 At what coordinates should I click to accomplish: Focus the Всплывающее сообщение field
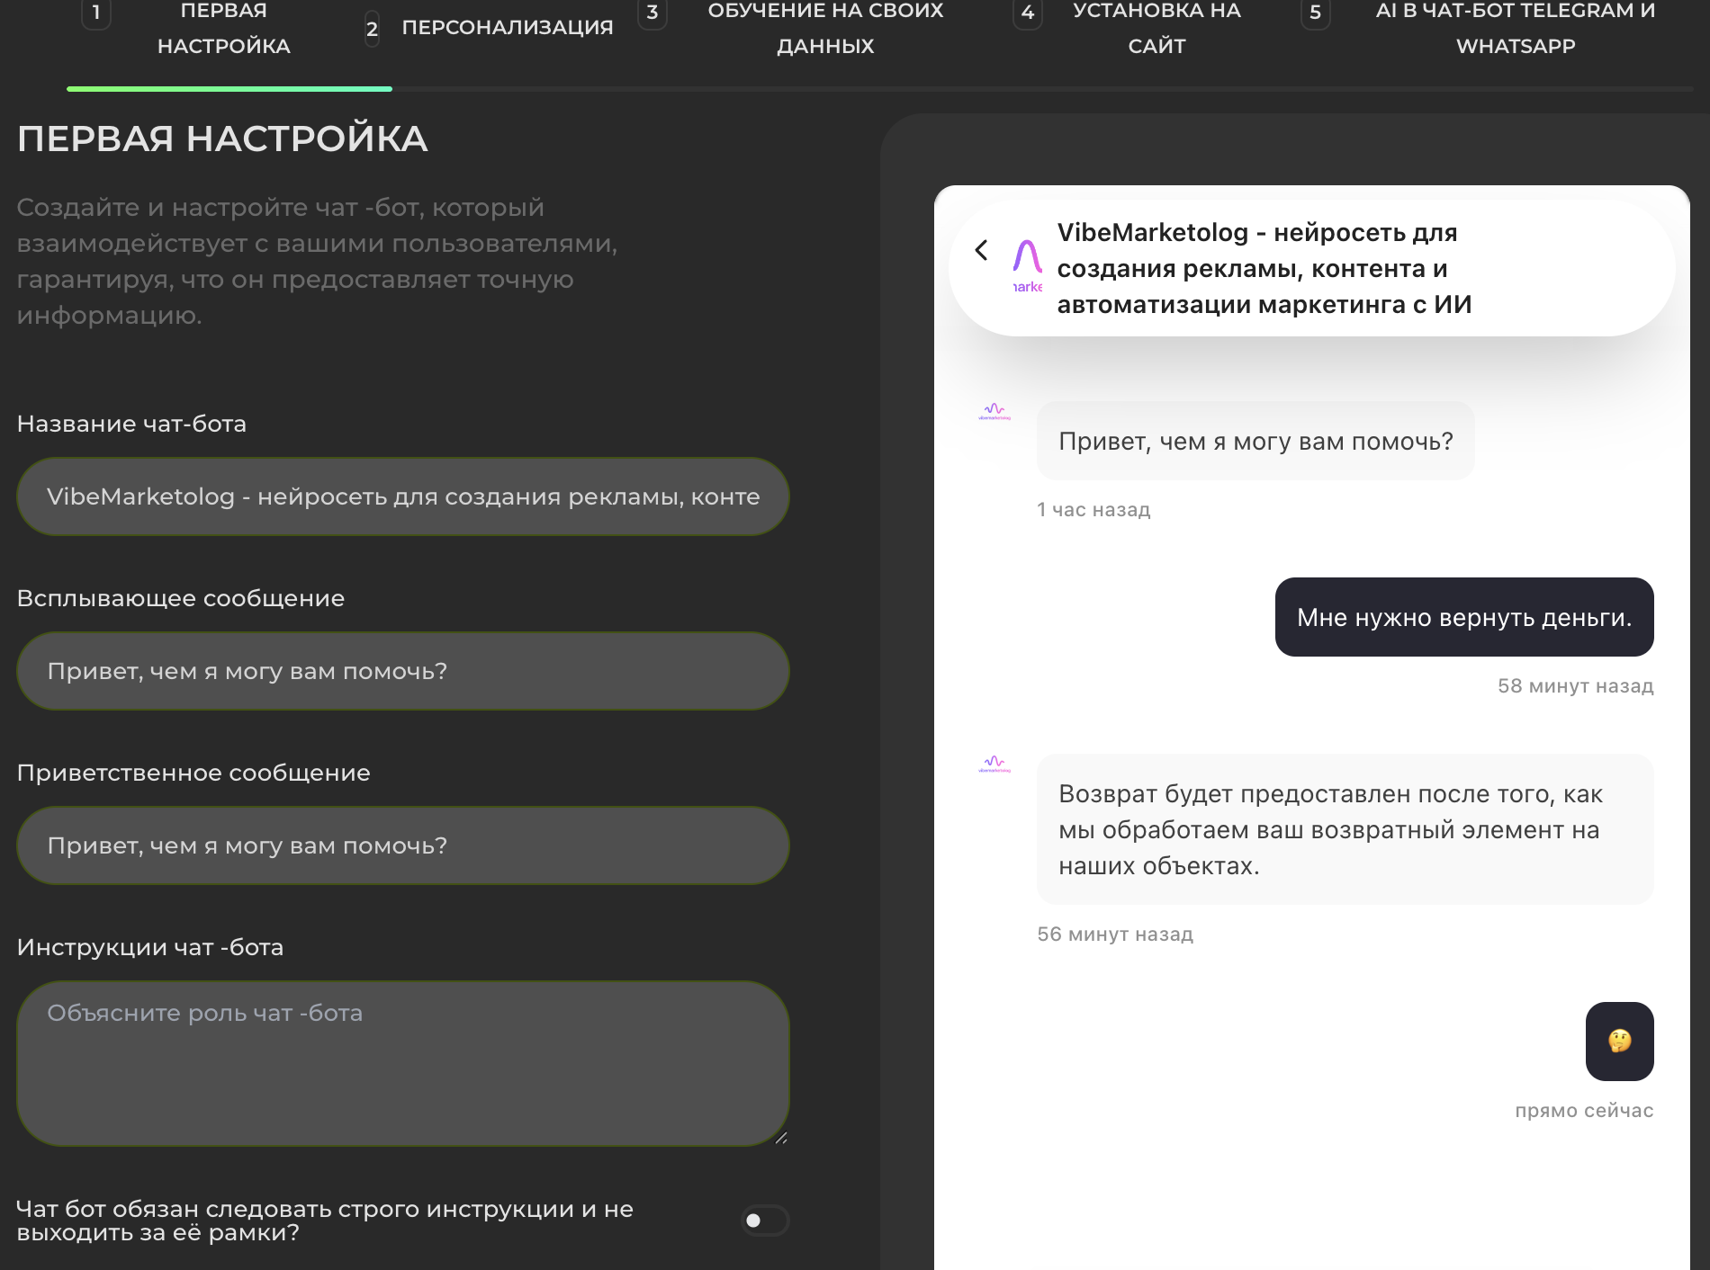[x=403, y=671]
